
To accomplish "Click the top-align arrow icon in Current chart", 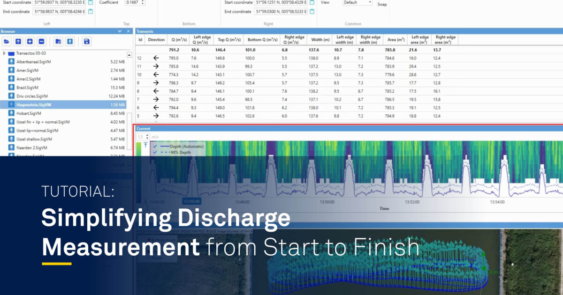I will (x=145, y=146).
